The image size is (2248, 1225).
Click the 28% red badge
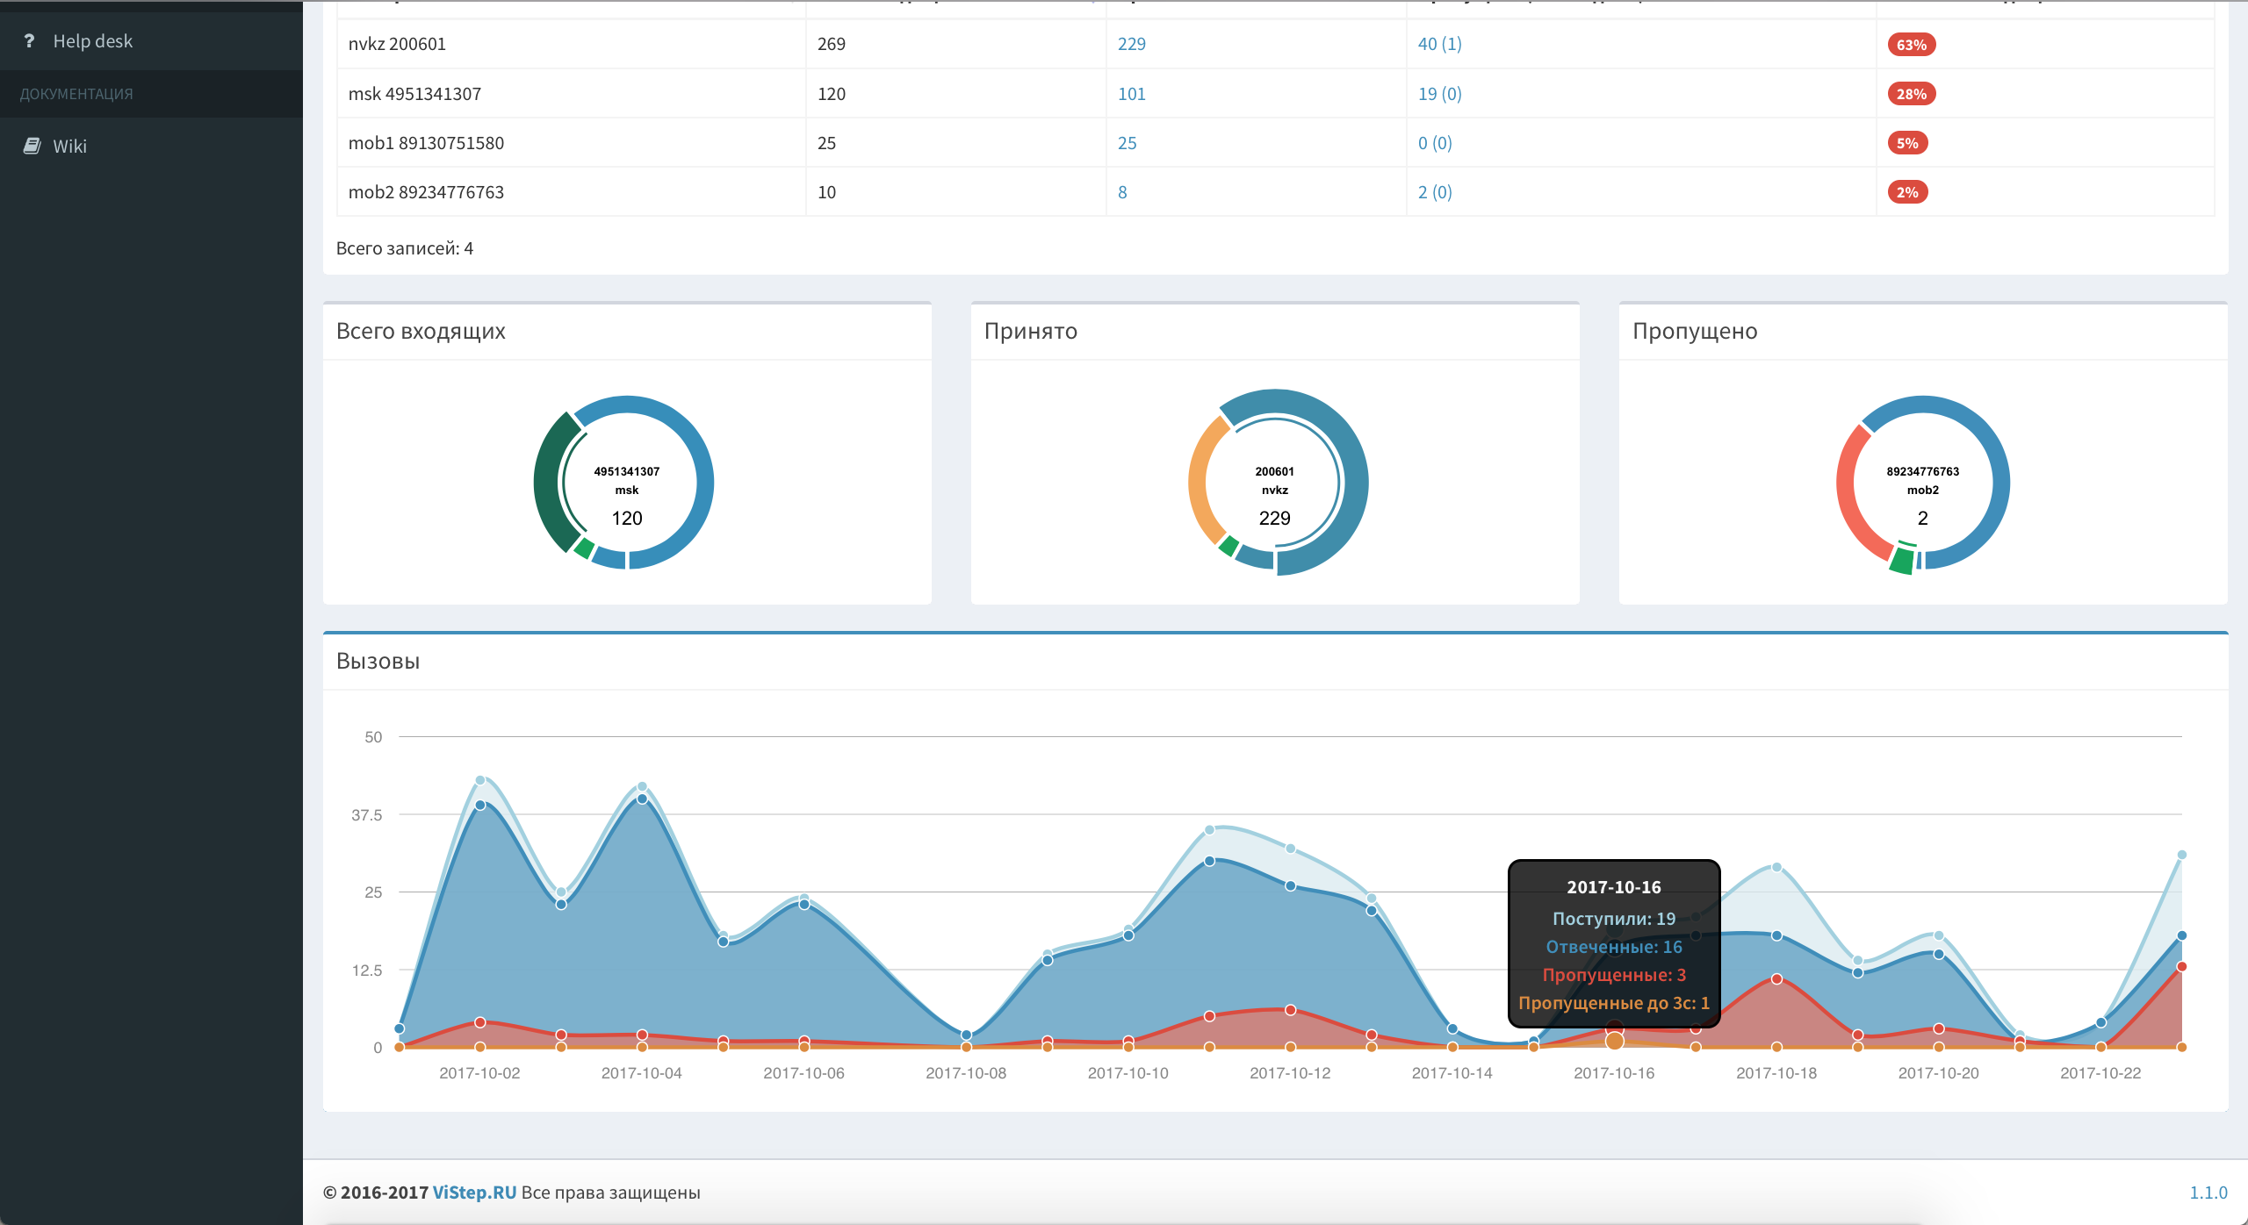pos(1911,94)
